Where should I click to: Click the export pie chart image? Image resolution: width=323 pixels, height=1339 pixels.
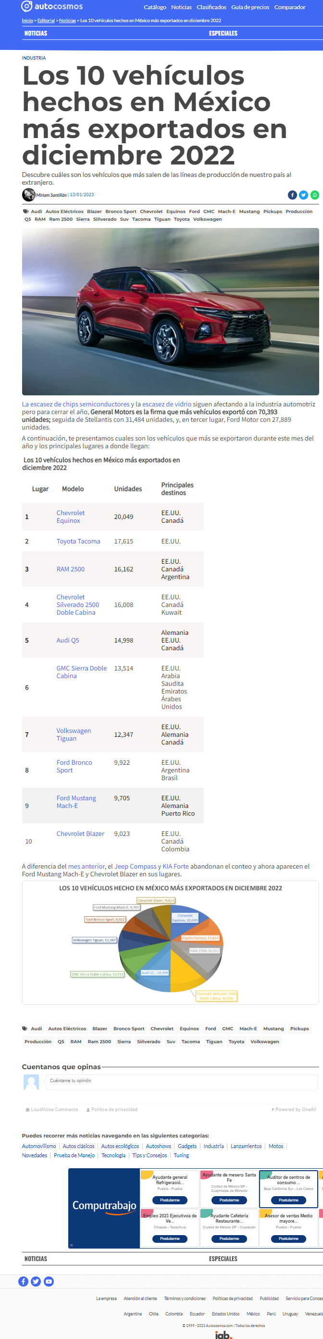[170, 942]
